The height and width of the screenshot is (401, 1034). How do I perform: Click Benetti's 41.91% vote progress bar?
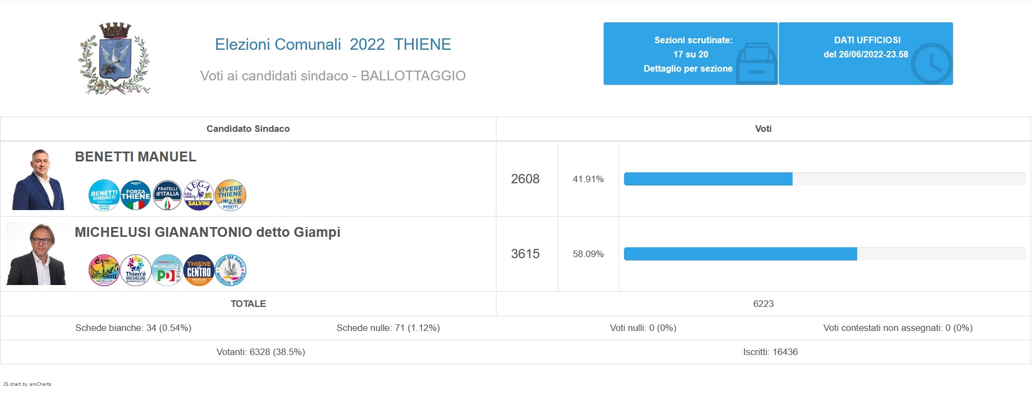pyautogui.click(x=708, y=179)
